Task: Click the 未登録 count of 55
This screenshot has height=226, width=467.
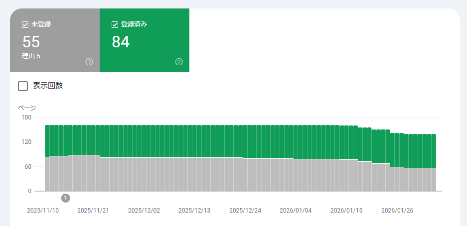Action: coord(31,42)
